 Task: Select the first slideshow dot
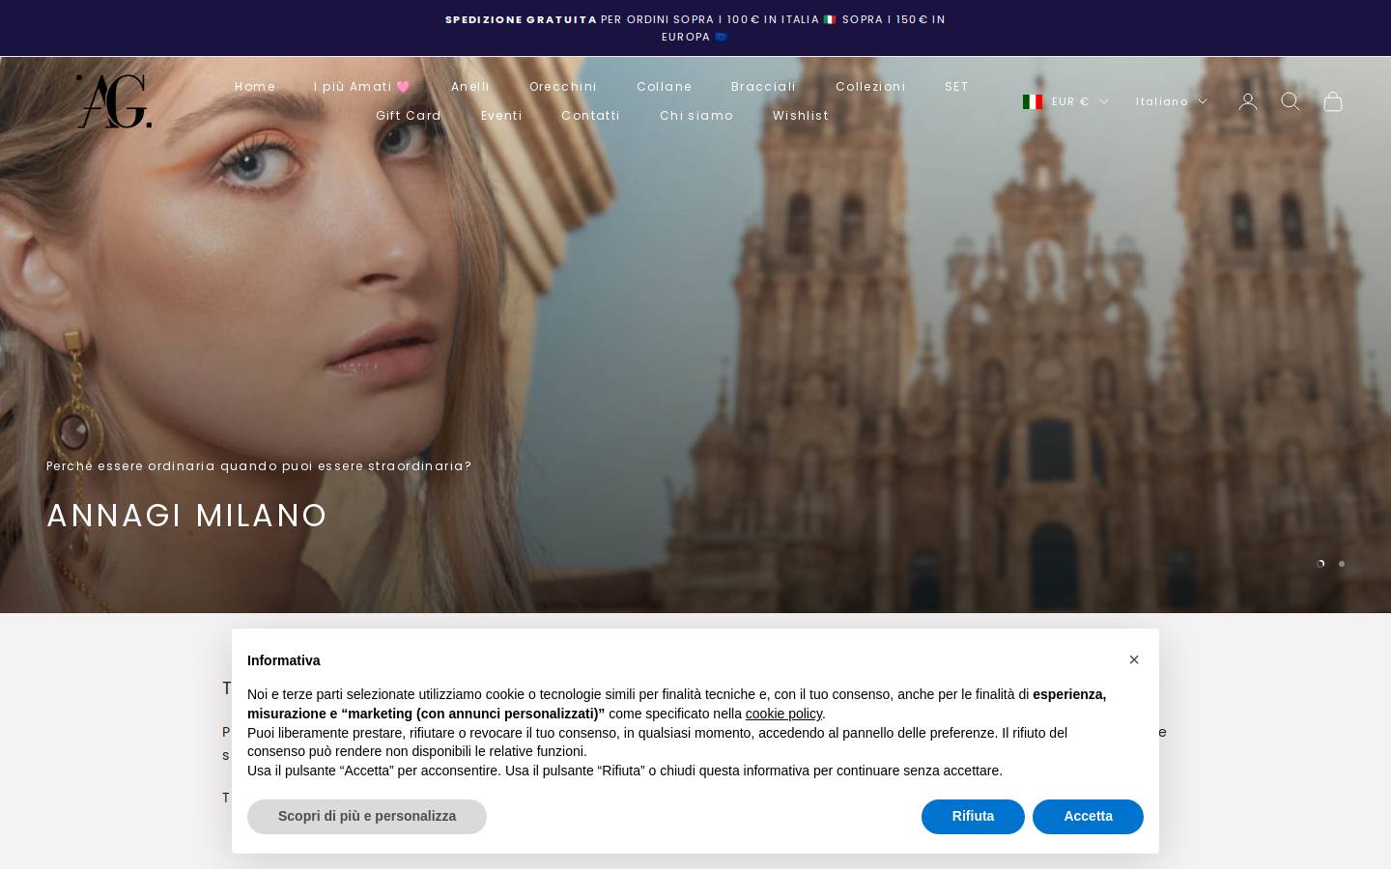click(1320, 564)
